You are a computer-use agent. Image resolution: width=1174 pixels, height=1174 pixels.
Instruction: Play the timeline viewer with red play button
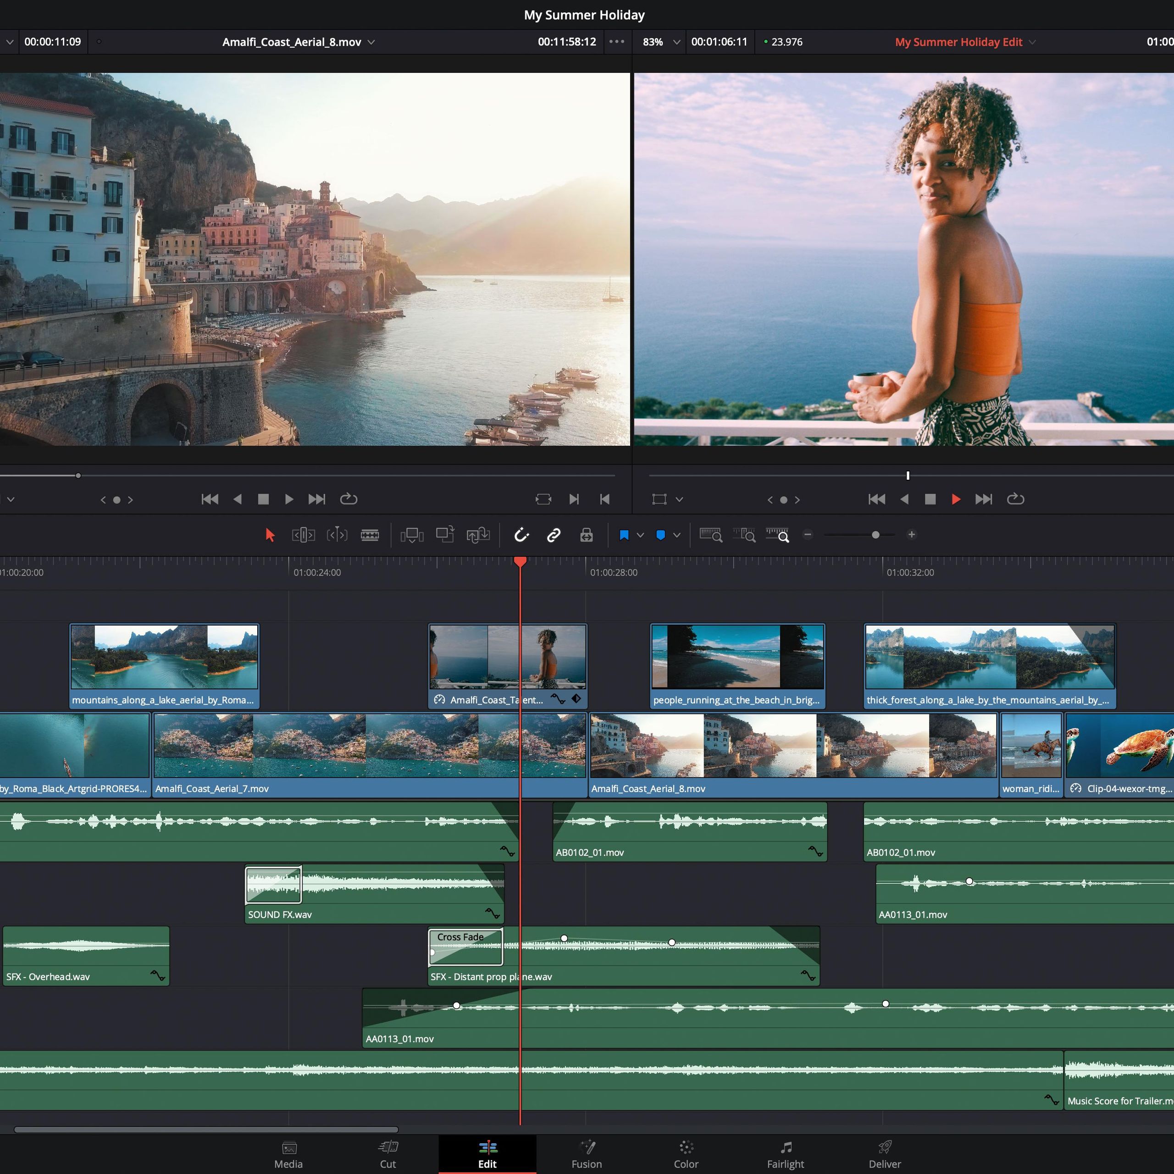[x=955, y=499]
